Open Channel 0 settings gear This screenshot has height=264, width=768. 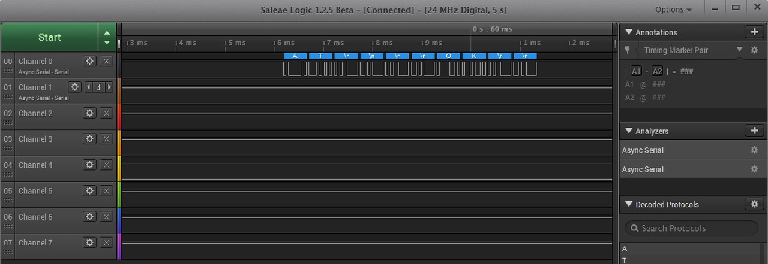coord(90,61)
